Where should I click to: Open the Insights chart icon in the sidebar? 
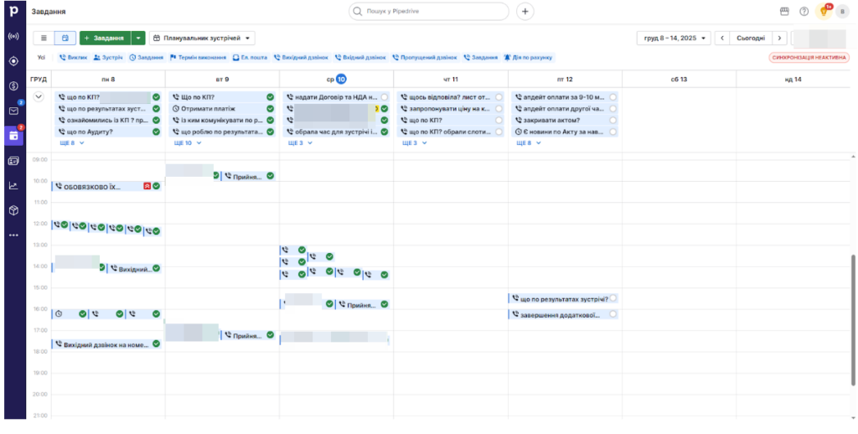point(14,185)
